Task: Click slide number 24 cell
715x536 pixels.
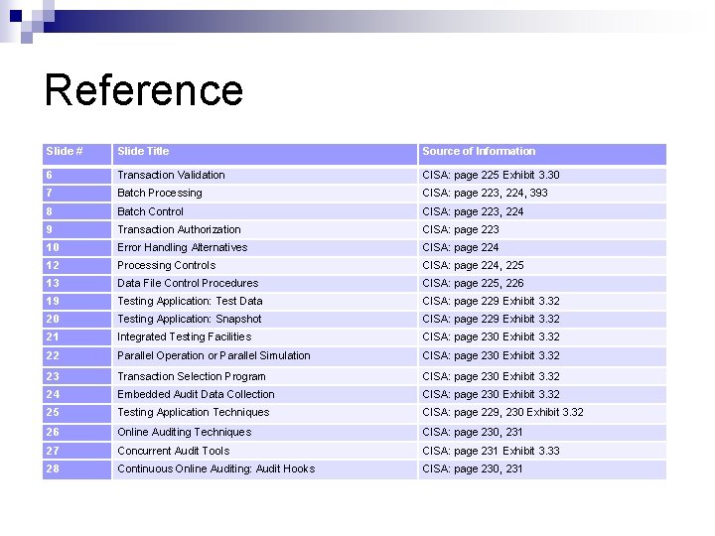Action: (77, 395)
